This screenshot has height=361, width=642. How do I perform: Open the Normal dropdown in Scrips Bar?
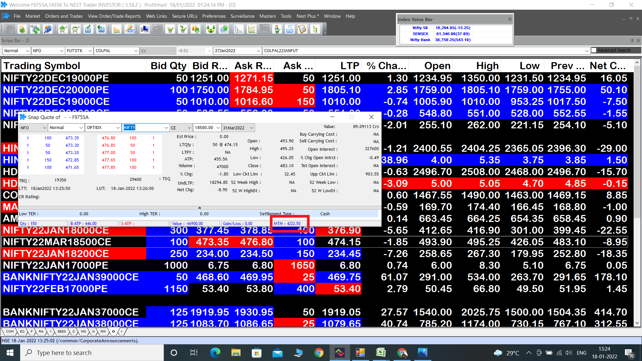27,51
